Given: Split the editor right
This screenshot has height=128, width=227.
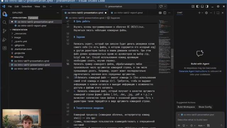Looking at the screenshot, I should 165,13.
